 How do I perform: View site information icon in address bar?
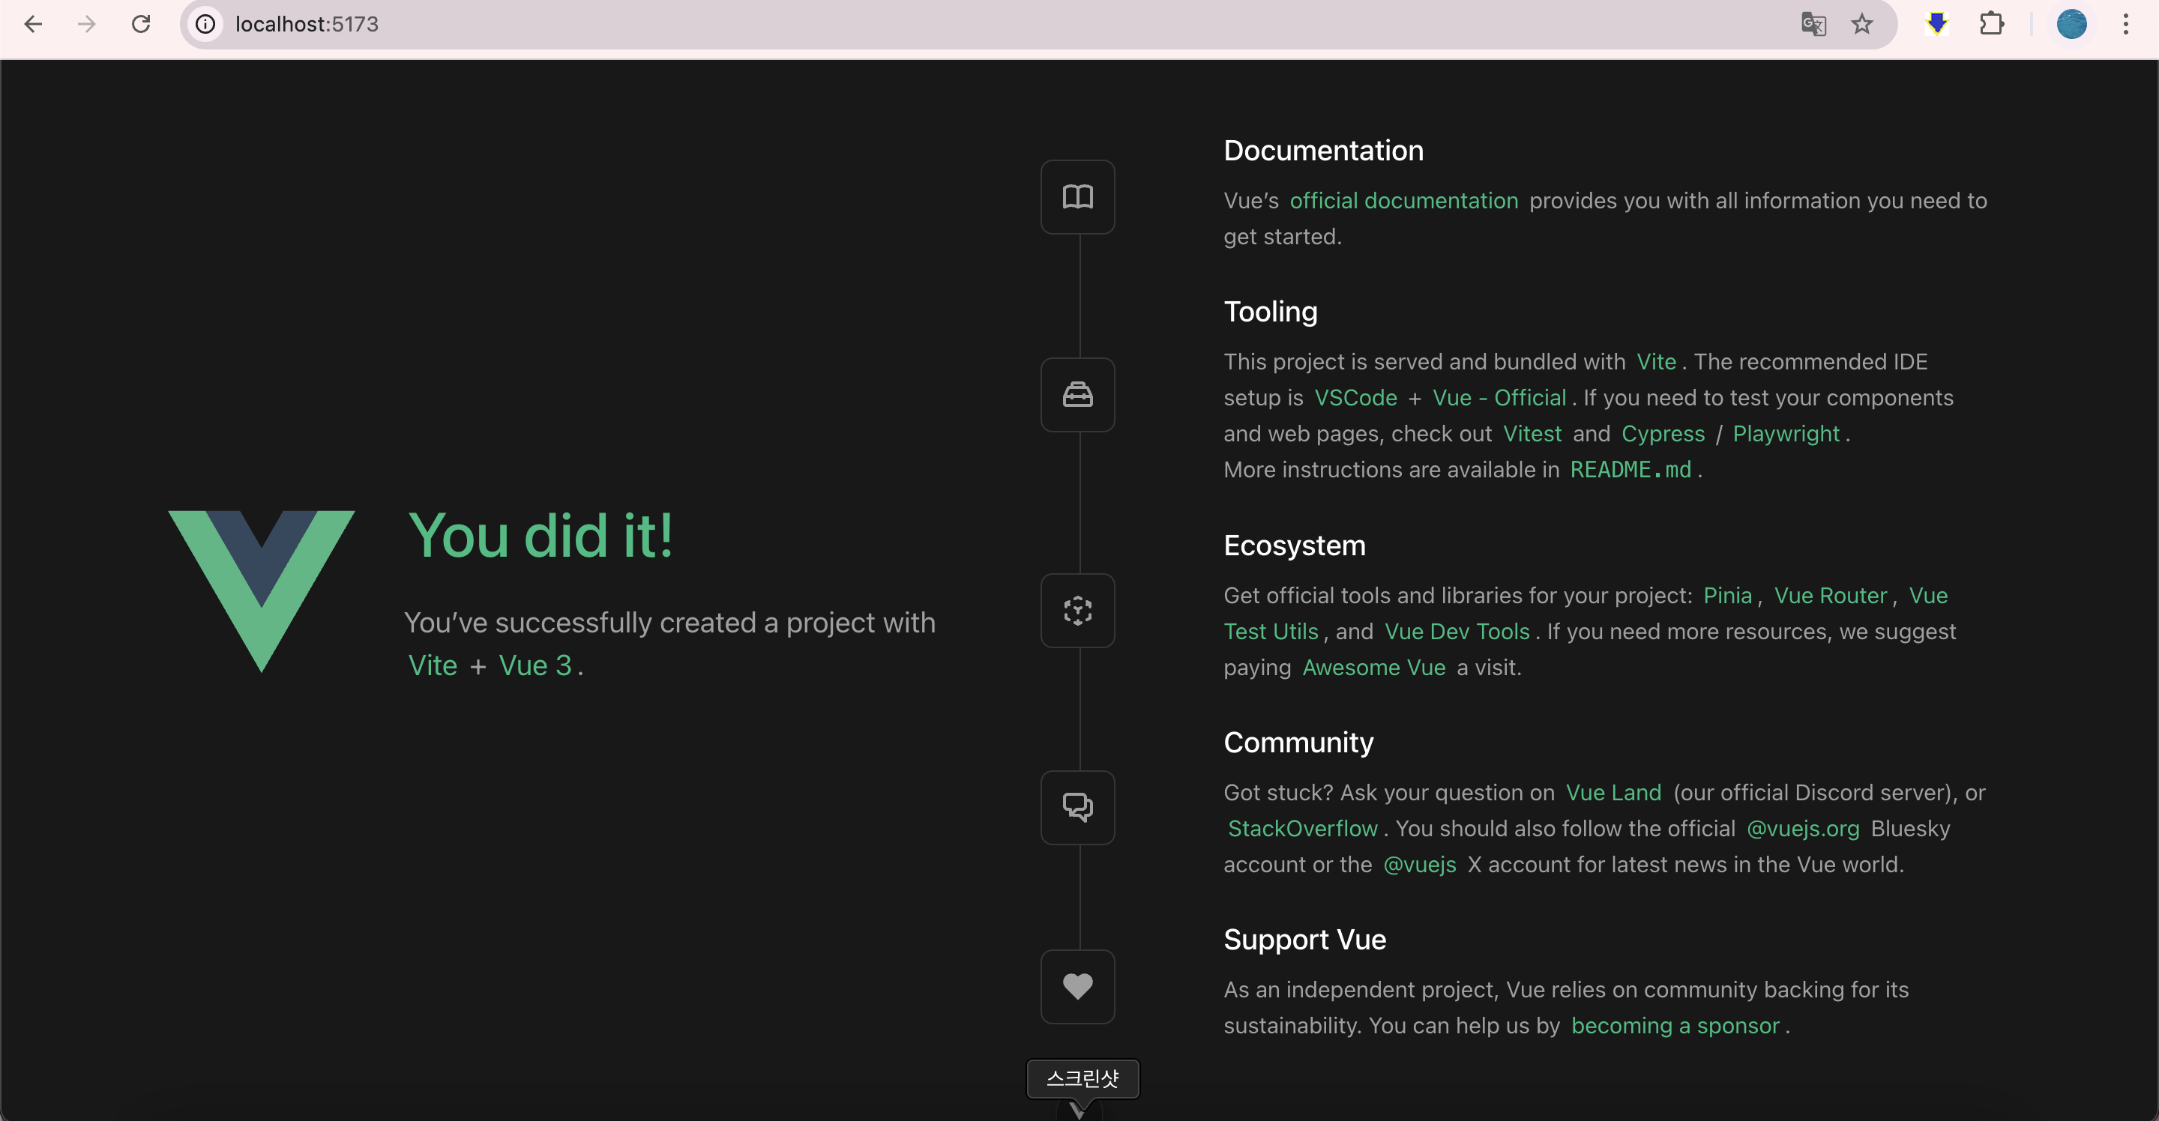pos(205,24)
